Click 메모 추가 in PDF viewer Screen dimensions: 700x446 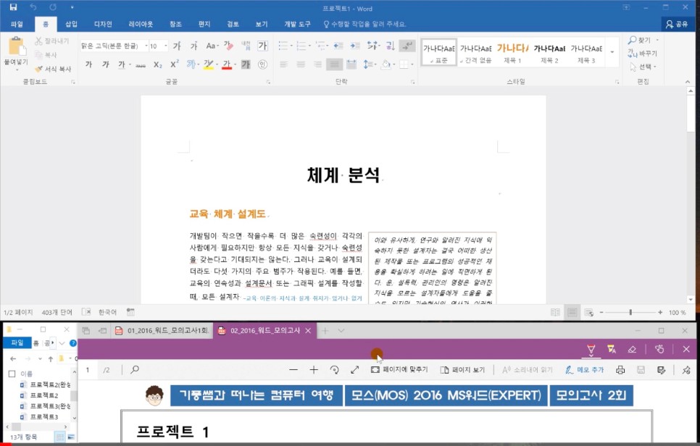click(x=584, y=370)
